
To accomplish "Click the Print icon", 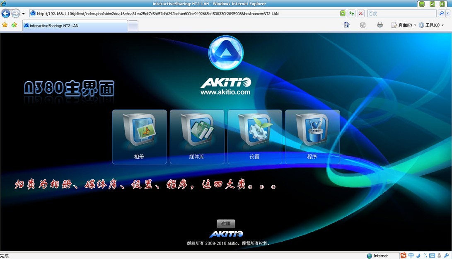I will point(379,25).
